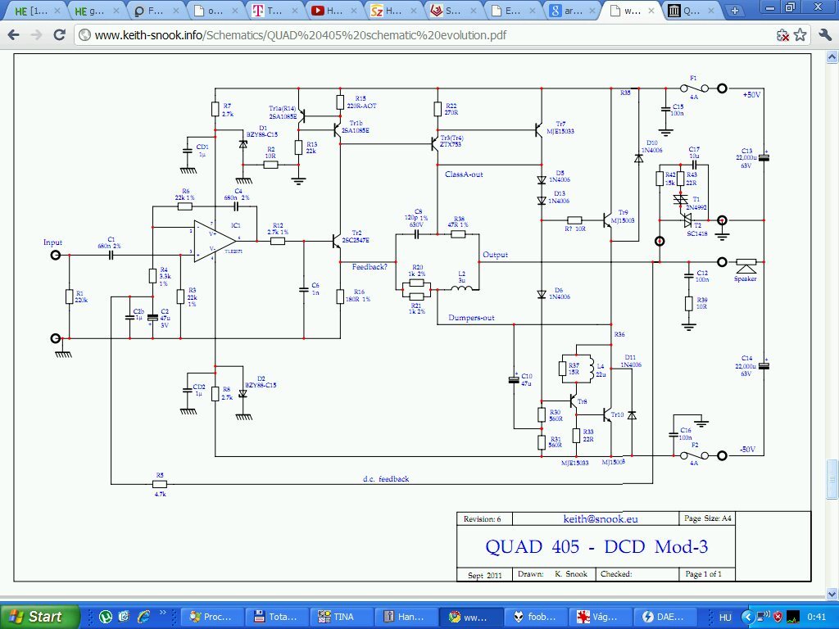839x629 pixels.
Task: Switch to the Han... taskbar window
Action: (406, 617)
